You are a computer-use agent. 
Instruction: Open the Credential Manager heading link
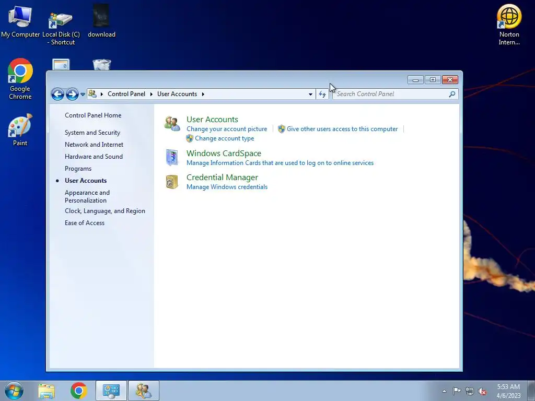coord(222,178)
